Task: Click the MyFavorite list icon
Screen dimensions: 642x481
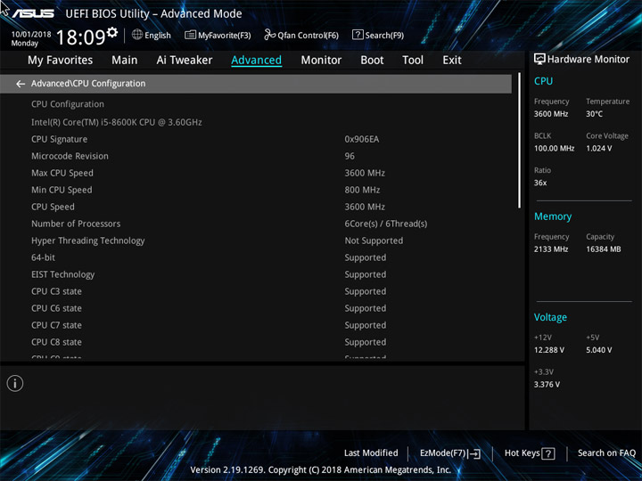Action: pyautogui.click(x=190, y=35)
